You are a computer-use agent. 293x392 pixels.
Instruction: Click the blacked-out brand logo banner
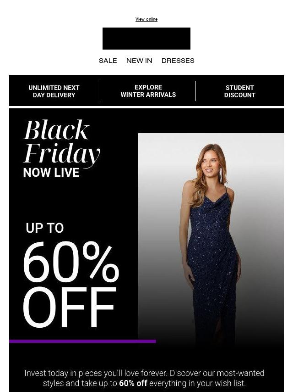[146, 39]
